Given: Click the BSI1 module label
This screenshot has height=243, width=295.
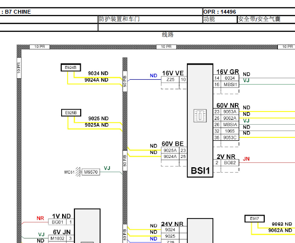Looking at the screenshot, I should (200, 171).
